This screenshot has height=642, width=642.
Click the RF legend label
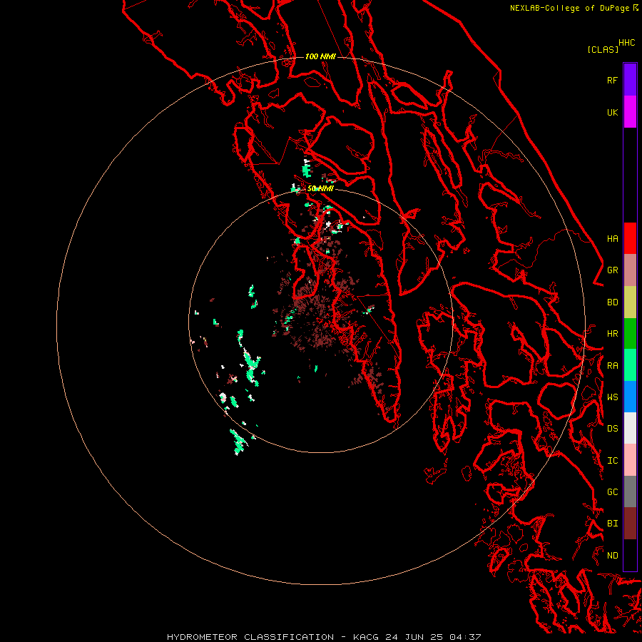612,80
